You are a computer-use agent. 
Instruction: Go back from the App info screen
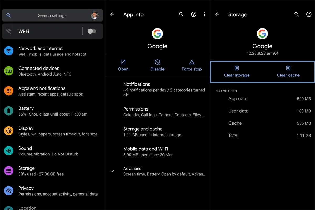[112, 14]
